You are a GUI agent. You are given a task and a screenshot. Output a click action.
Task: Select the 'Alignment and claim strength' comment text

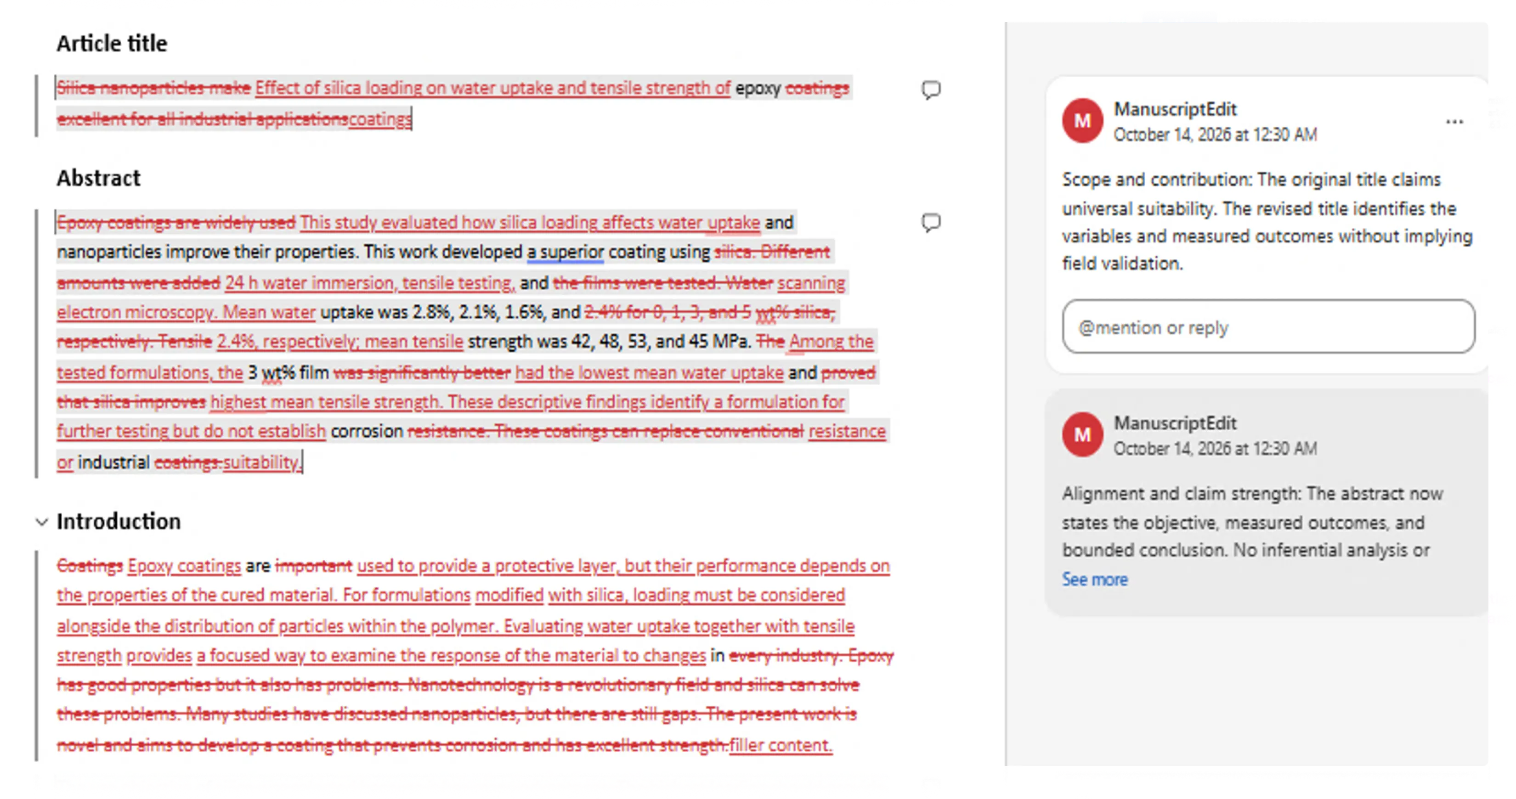click(1252, 522)
